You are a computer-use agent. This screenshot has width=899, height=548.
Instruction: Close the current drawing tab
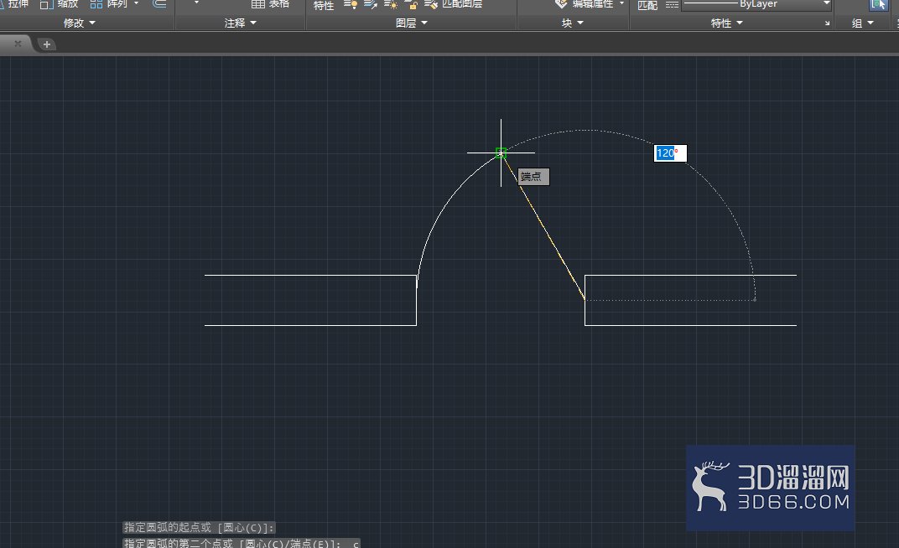[x=18, y=44]
